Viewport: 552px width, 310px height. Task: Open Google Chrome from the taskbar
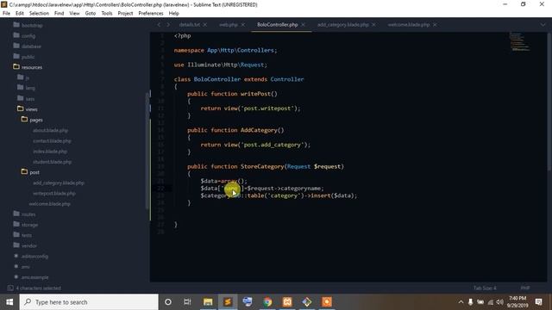coord(267,302)
